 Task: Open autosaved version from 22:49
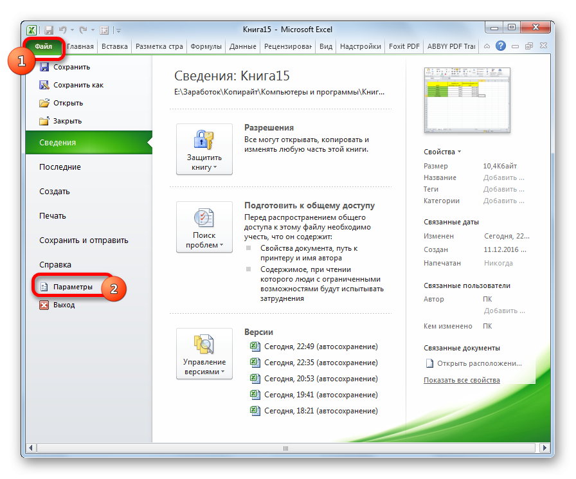click(x=314, y=347)
